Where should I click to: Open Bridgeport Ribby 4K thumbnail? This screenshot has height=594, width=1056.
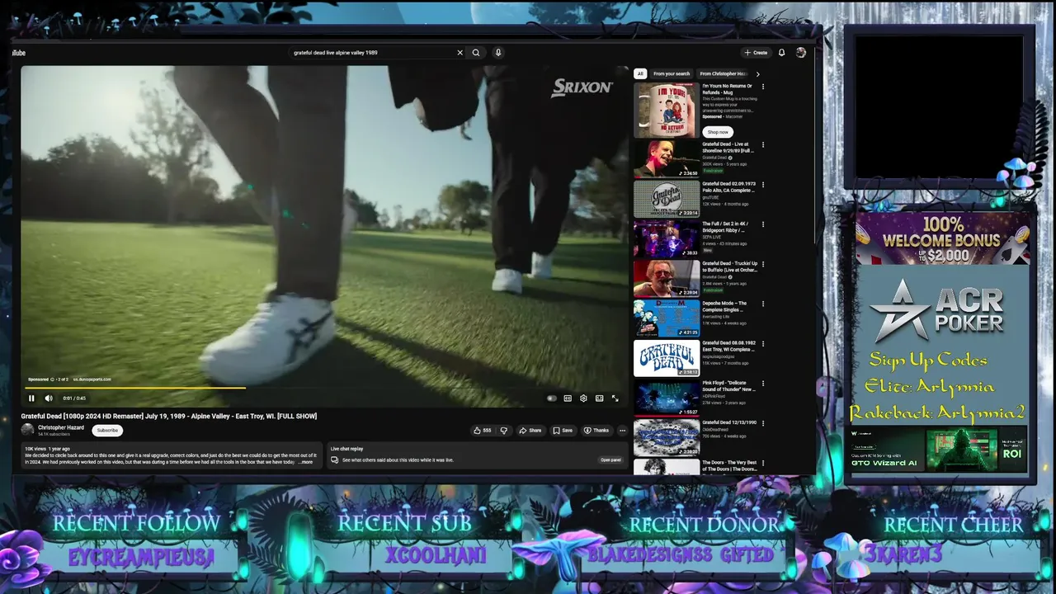tap(667, 238)
